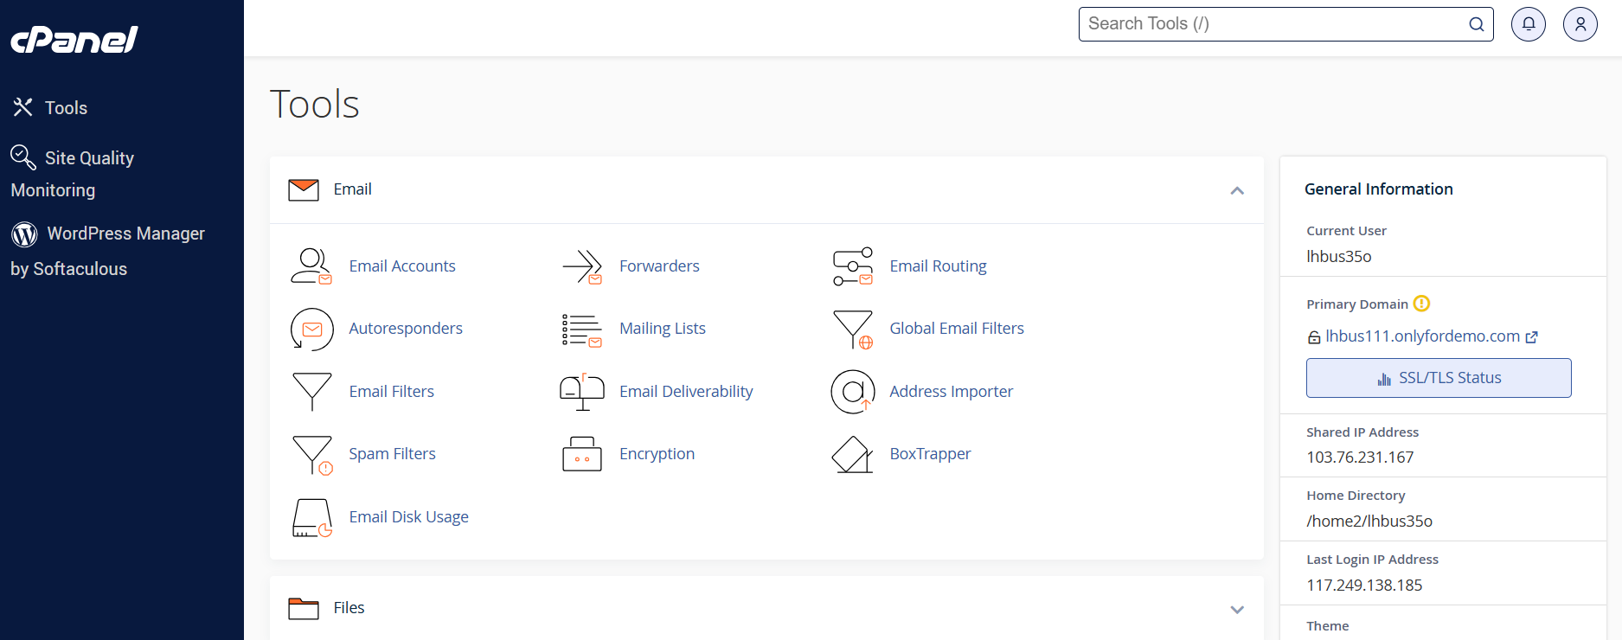Open the lhbus111.onlyfordemo.com domain link

[1422, 336]
